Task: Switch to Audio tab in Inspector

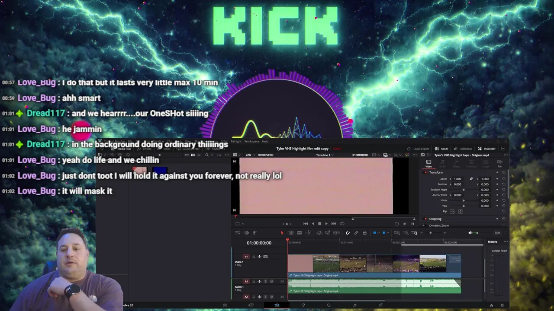Action: [442, 163]
